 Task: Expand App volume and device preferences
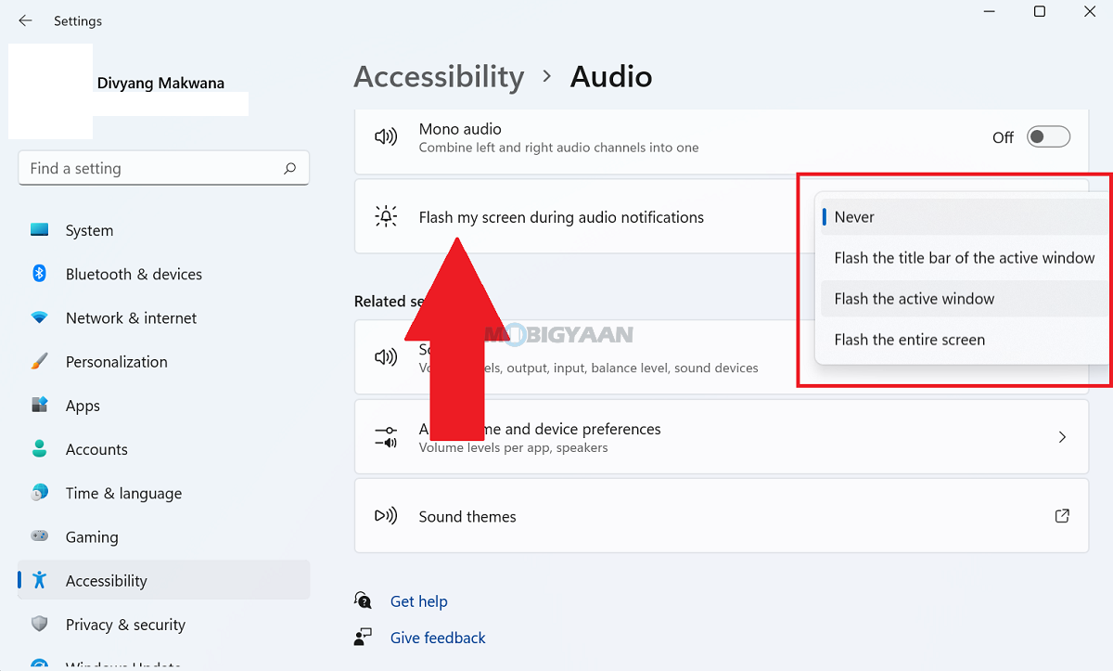point(1061,436)
